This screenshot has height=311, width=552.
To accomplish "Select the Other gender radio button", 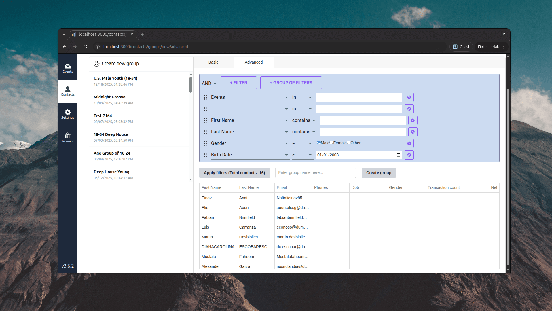I will click(348, 143).
